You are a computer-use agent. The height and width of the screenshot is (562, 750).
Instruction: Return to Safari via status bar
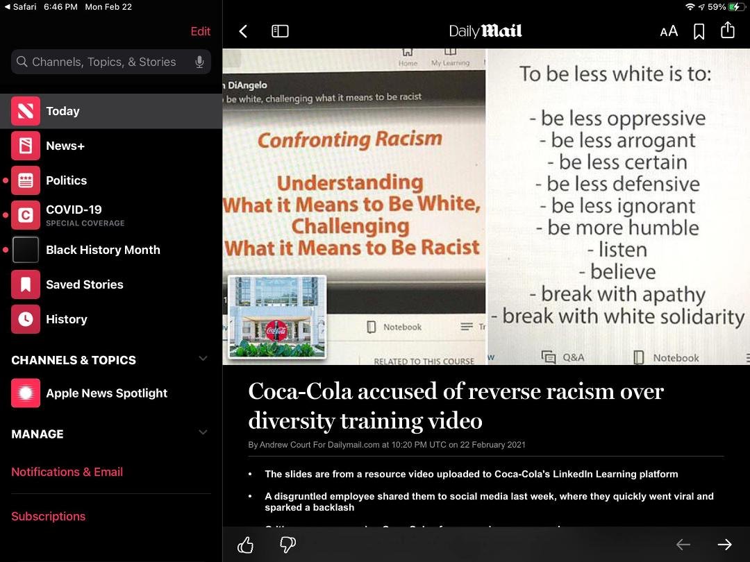pos(21,7)
